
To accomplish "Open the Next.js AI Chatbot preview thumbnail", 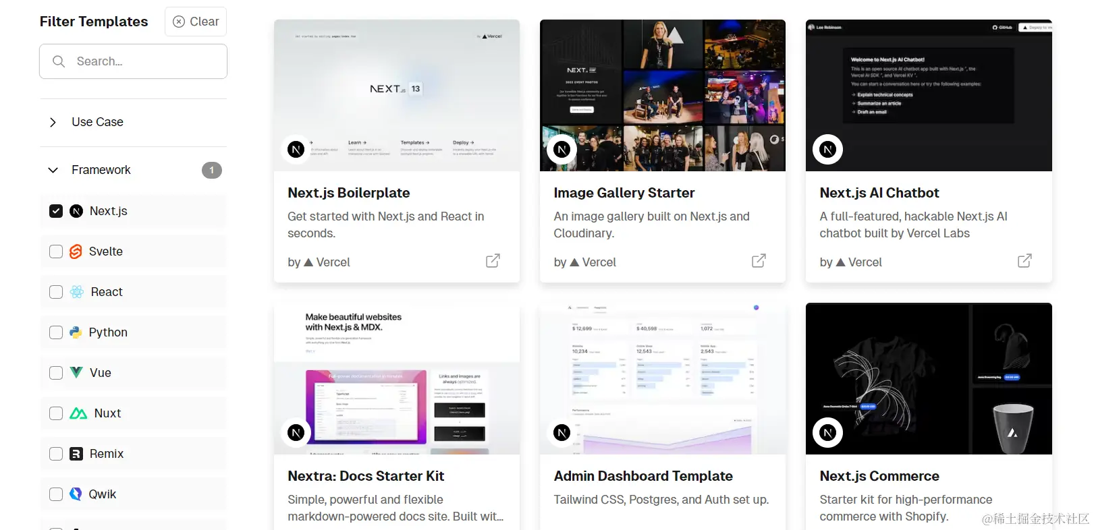I will click(929, 95).
